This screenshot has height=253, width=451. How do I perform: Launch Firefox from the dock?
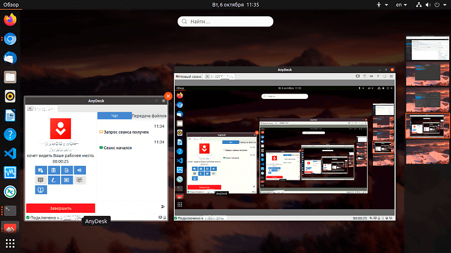tap(10, 20)
